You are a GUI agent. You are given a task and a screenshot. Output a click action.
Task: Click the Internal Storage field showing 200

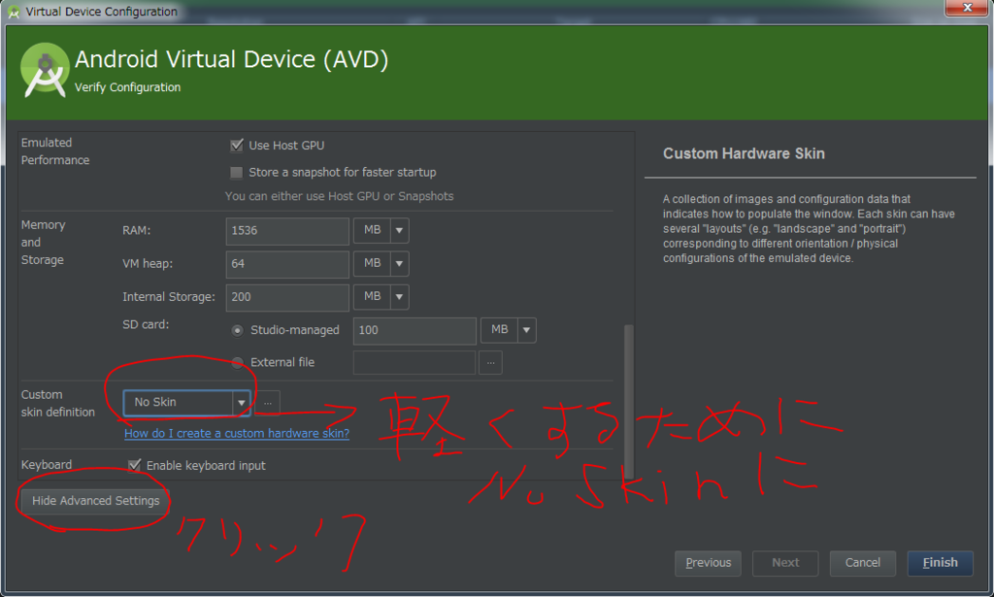click(287, 297)
